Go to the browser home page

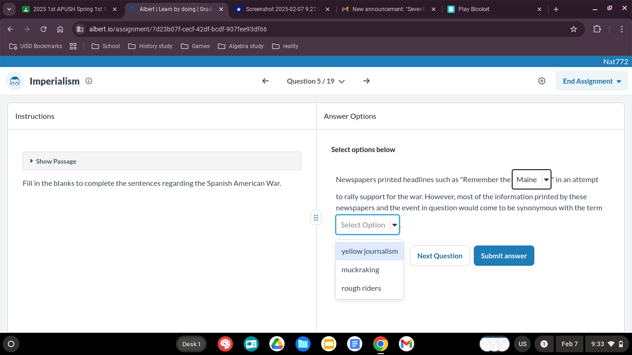point(60,29)
